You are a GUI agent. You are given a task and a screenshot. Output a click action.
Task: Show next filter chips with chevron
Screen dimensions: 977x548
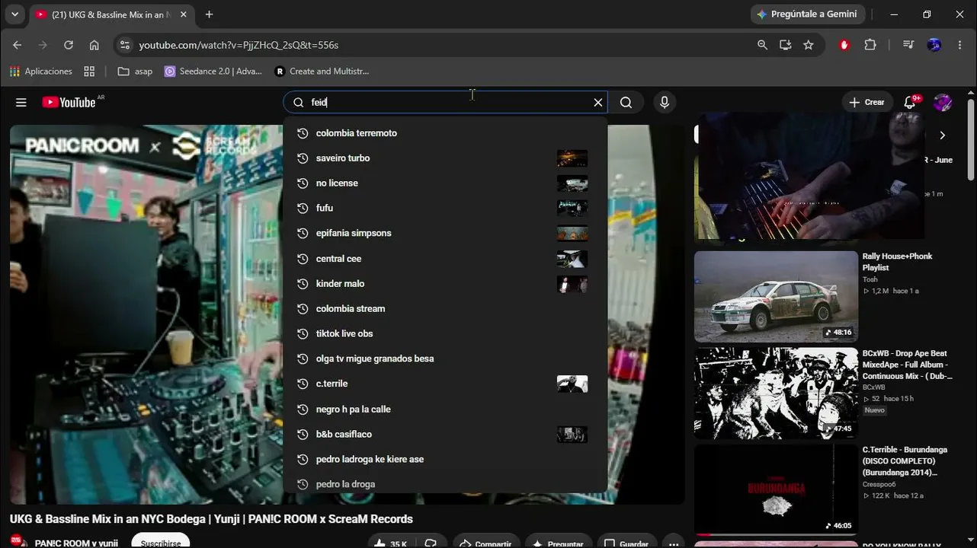tap(942, 135)
